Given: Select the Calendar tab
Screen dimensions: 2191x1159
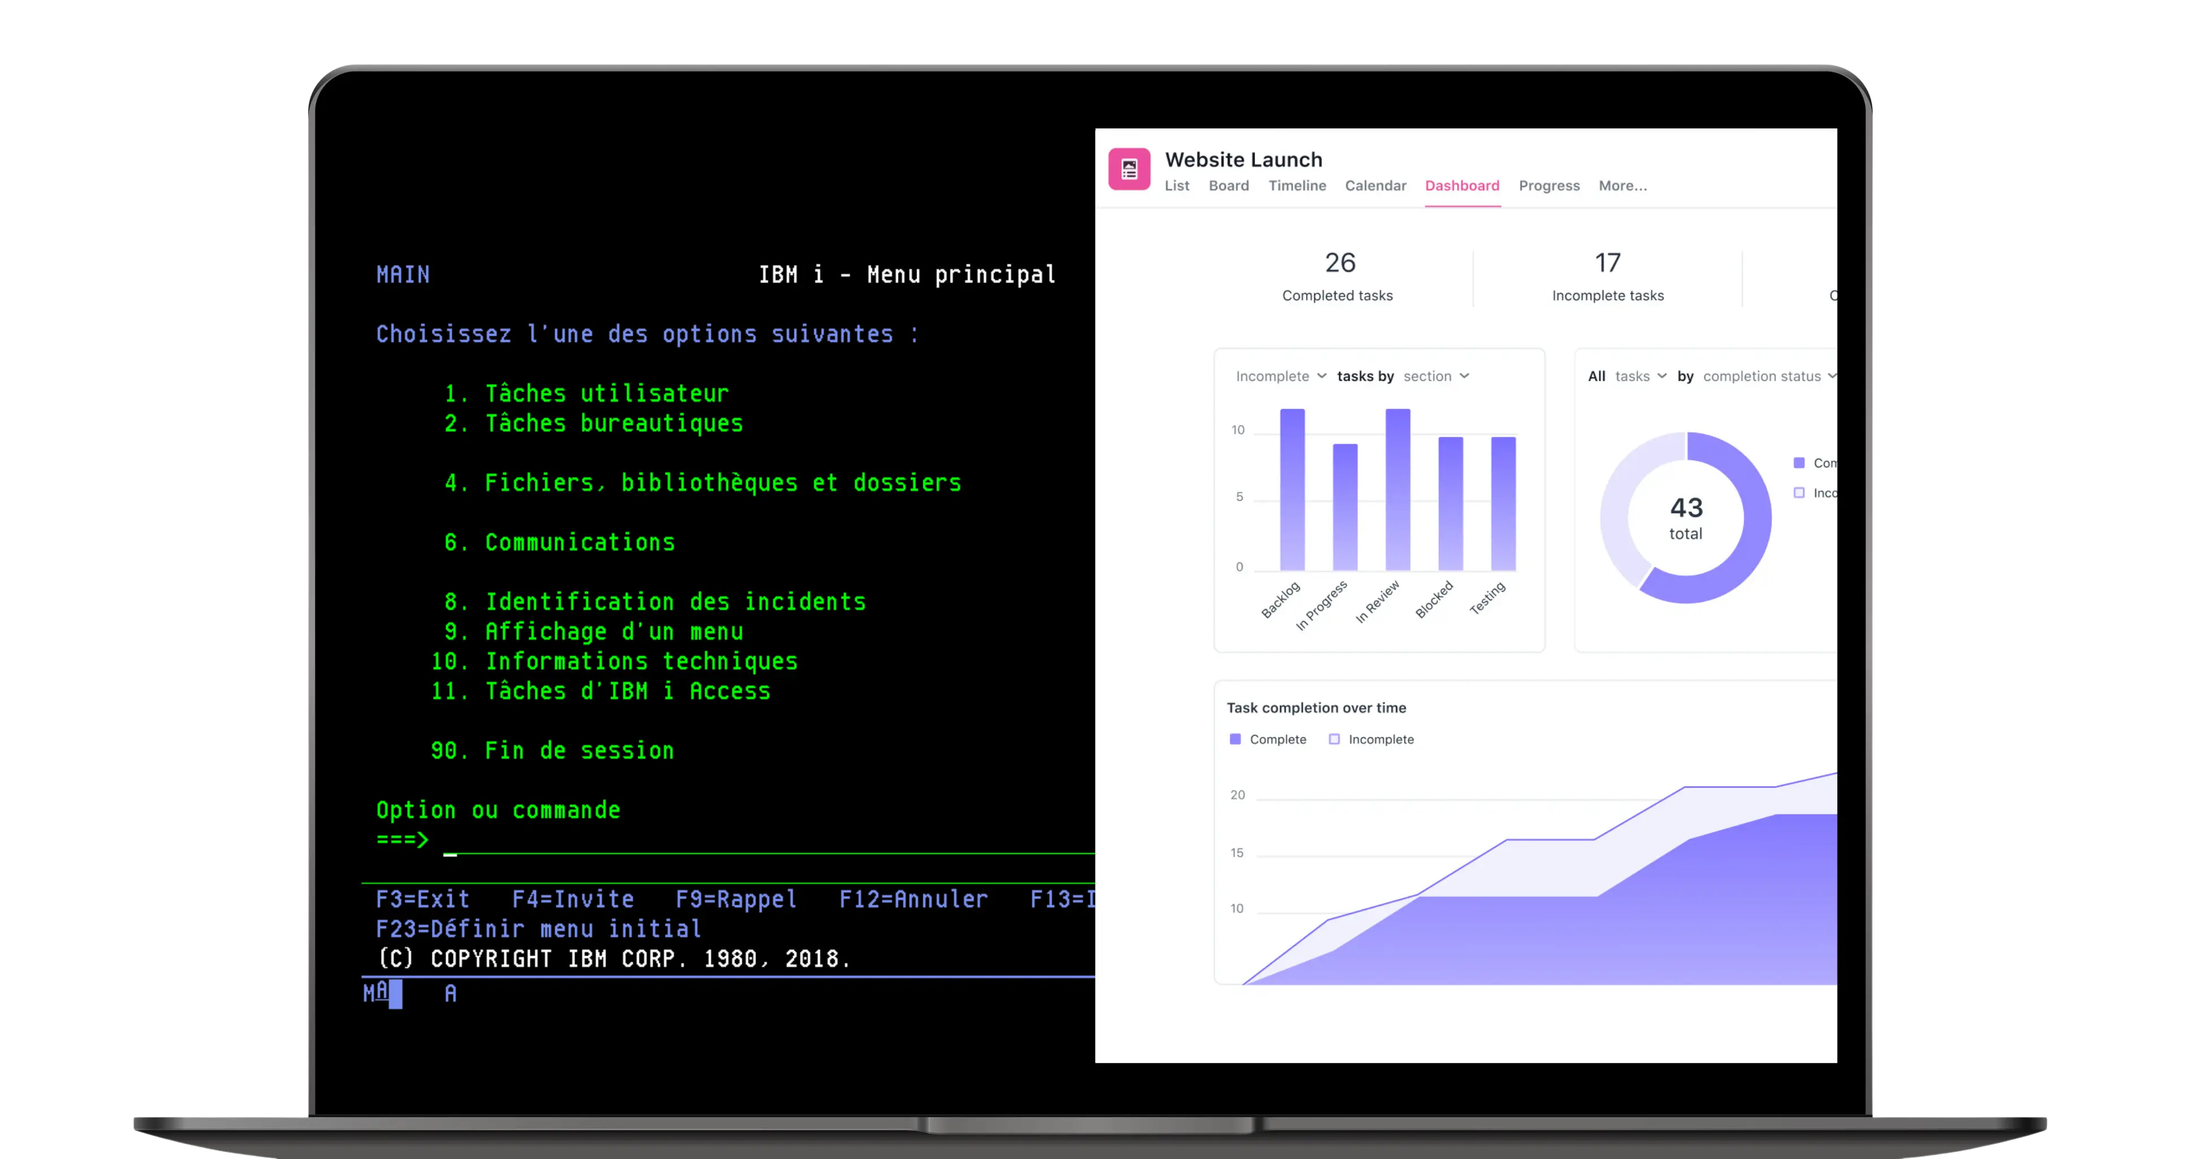Looking at the screenshot, I should tap(1375, 185).
